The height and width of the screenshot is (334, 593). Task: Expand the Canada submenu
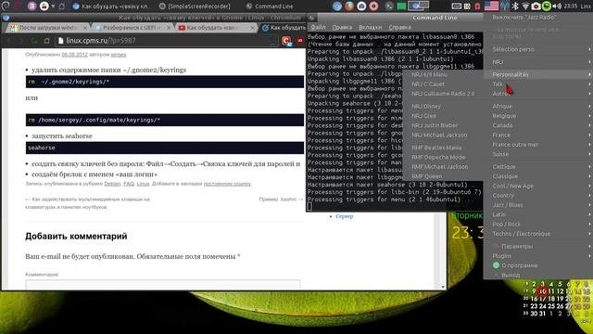(x=538, y=125)
